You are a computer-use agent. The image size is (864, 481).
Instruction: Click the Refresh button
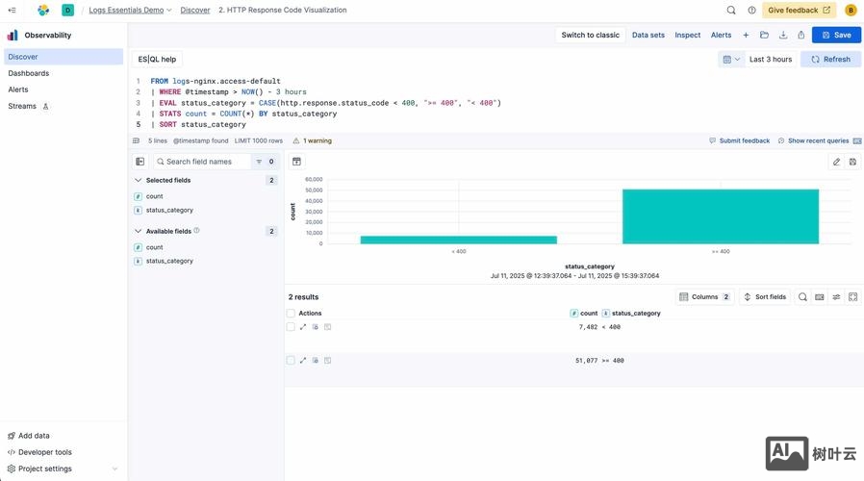click(x=830, y=59)
